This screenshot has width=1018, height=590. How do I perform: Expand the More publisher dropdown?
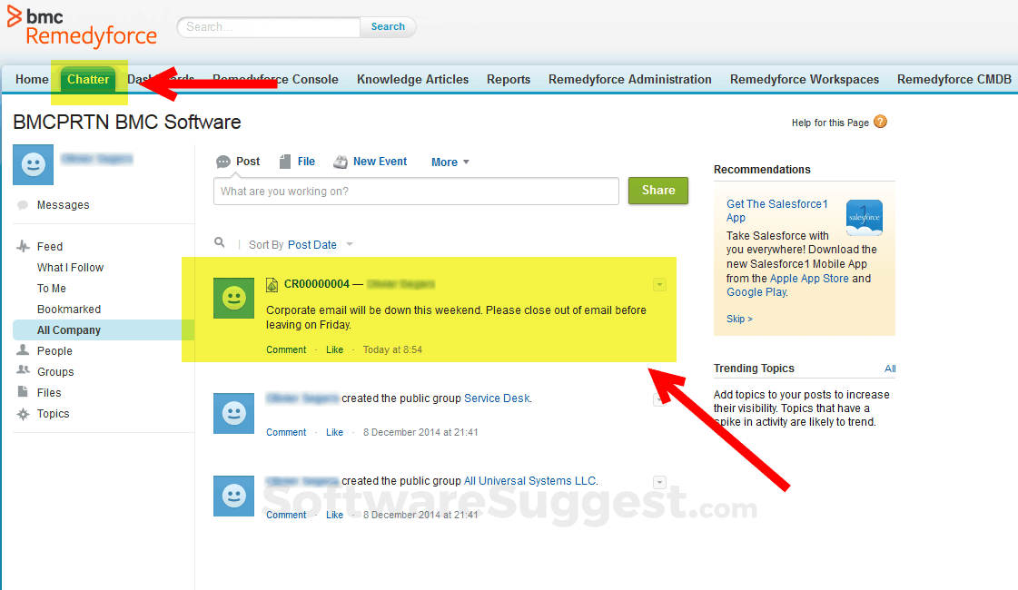click(x=450, y=162)
